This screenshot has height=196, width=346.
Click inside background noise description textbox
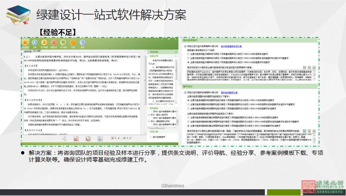coord(250,75)
